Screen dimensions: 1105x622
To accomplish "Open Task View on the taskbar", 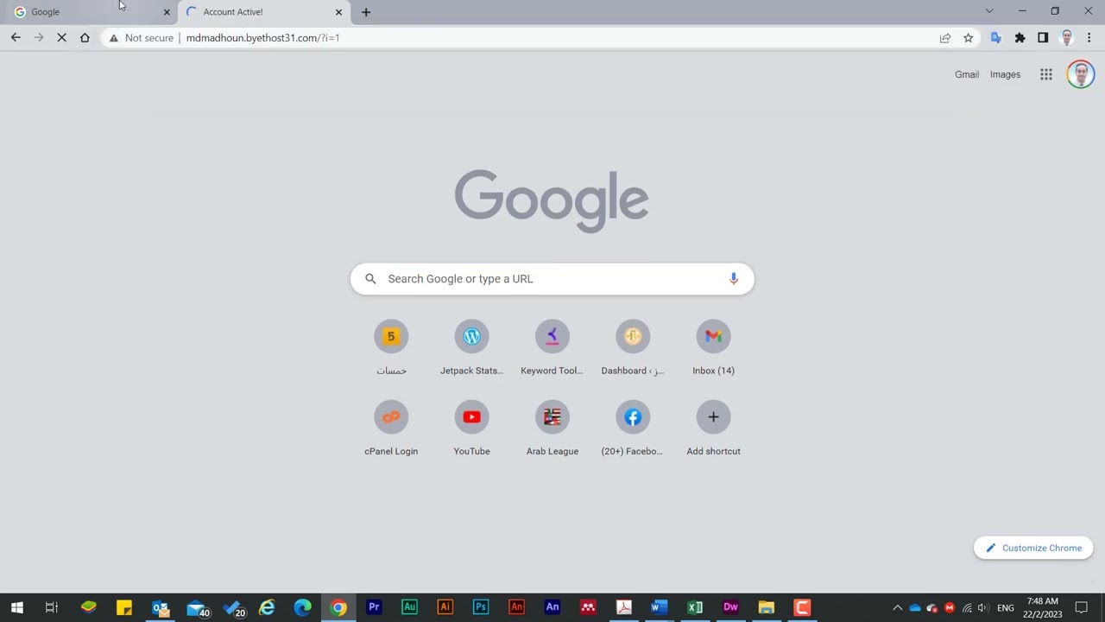I will (x=52, y=607).
